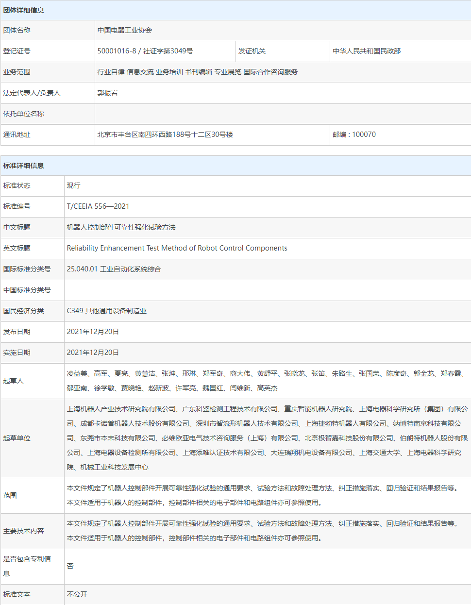
Task: Click the 发布日期 label
Action: click(x=17, y=332)
